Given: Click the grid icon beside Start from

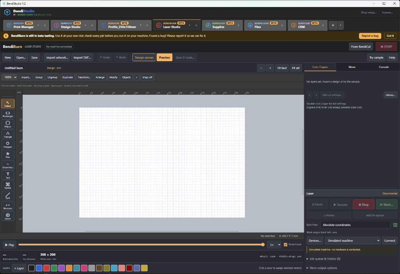Looking at the screenshot, I should (395, 225).
